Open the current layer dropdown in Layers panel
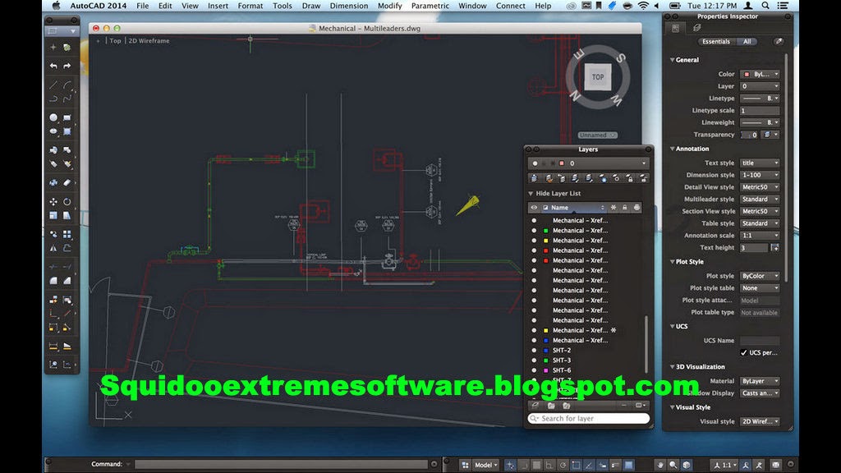 pyautogui.click(x=588, y=163)
